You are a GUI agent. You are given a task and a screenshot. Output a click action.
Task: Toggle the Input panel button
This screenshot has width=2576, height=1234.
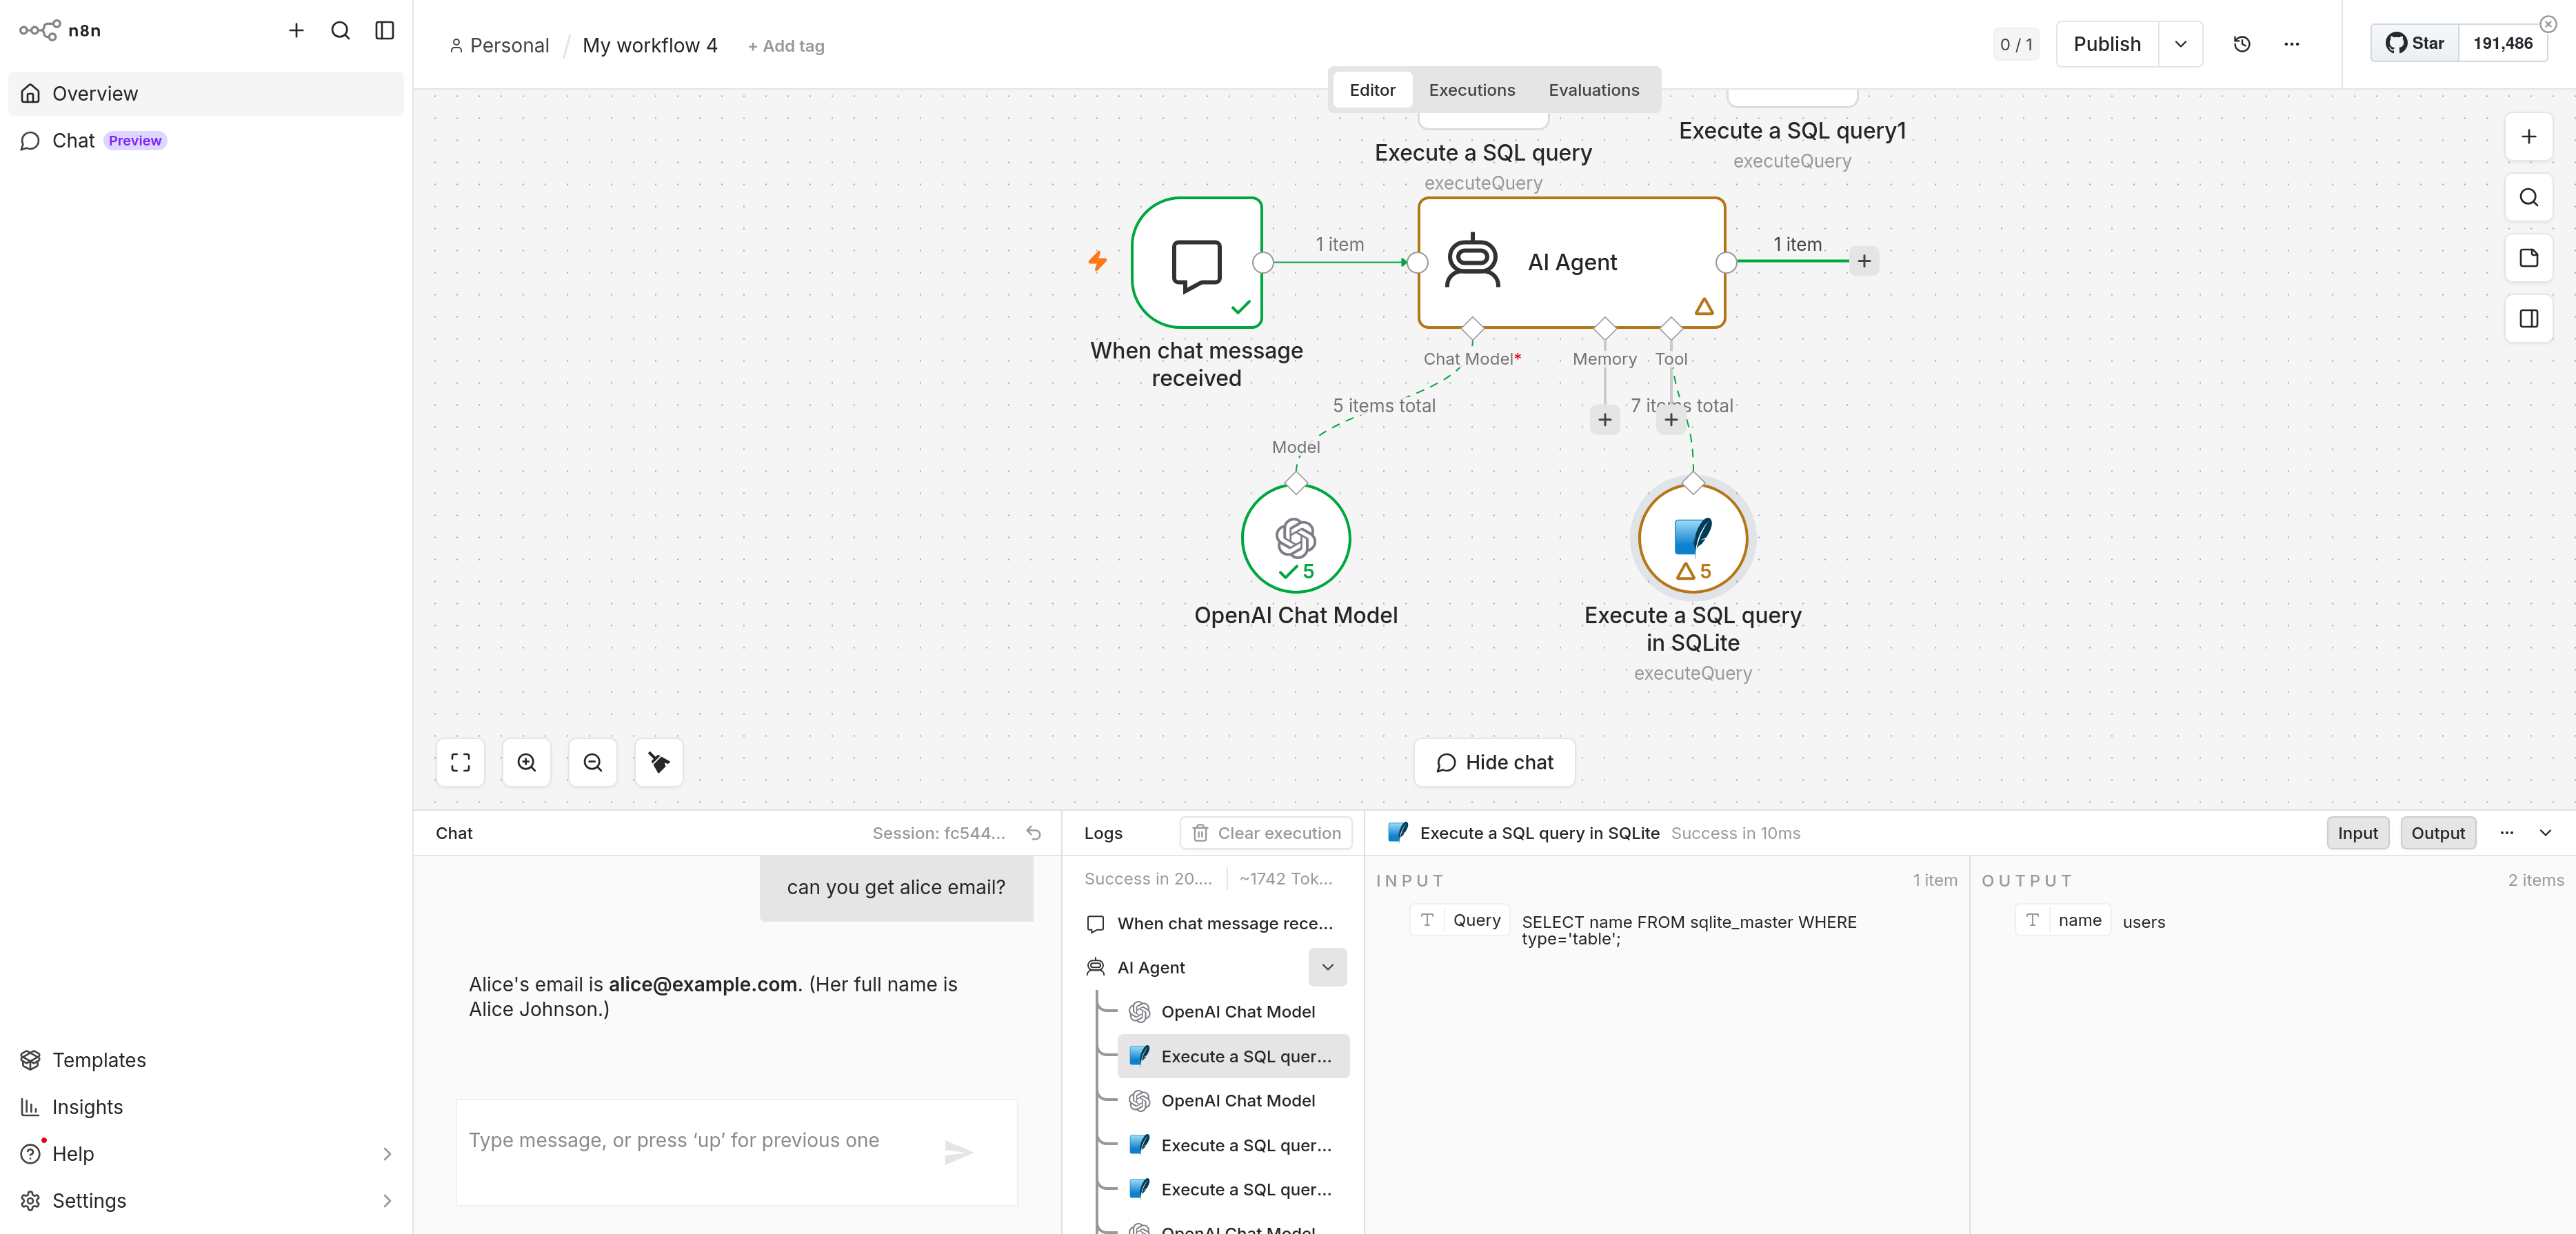point(2357,833)
